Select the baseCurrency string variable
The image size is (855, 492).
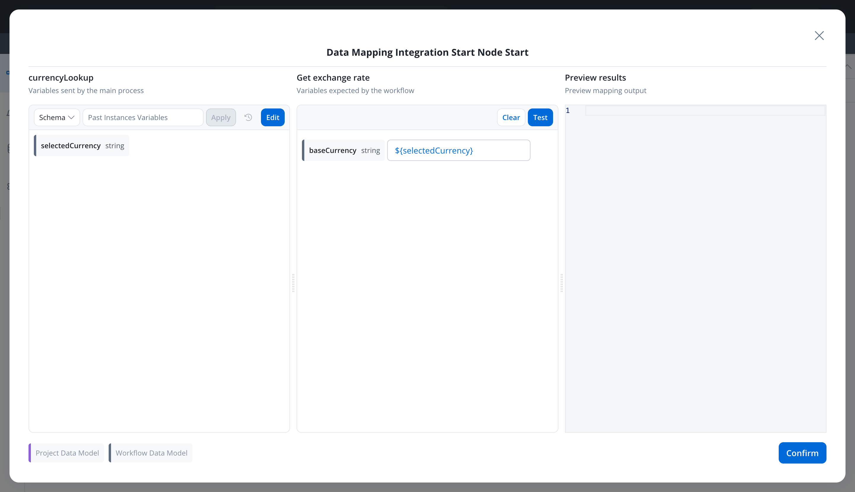(343, 150)
